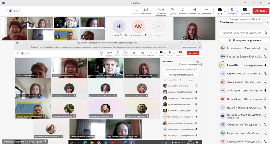Open the Переглянути view layout menu
This screenshot has height=144, width=270.
[194, 11]
